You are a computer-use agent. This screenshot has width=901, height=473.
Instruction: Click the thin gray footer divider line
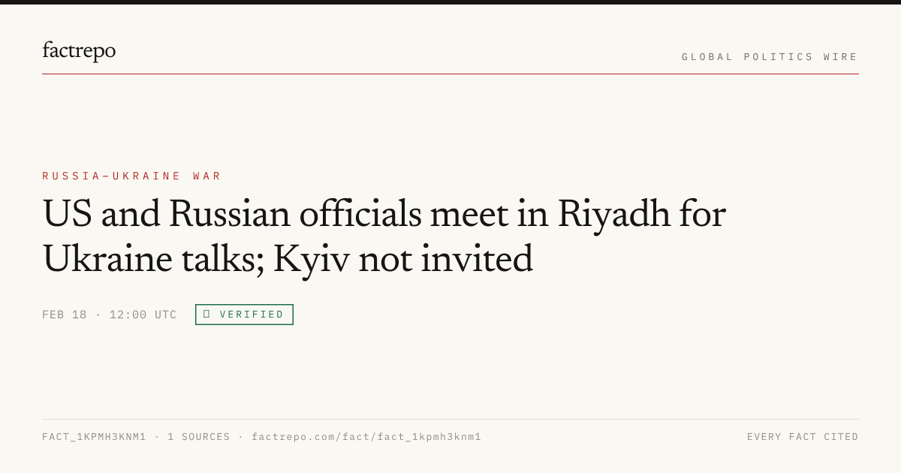point(450,419)
